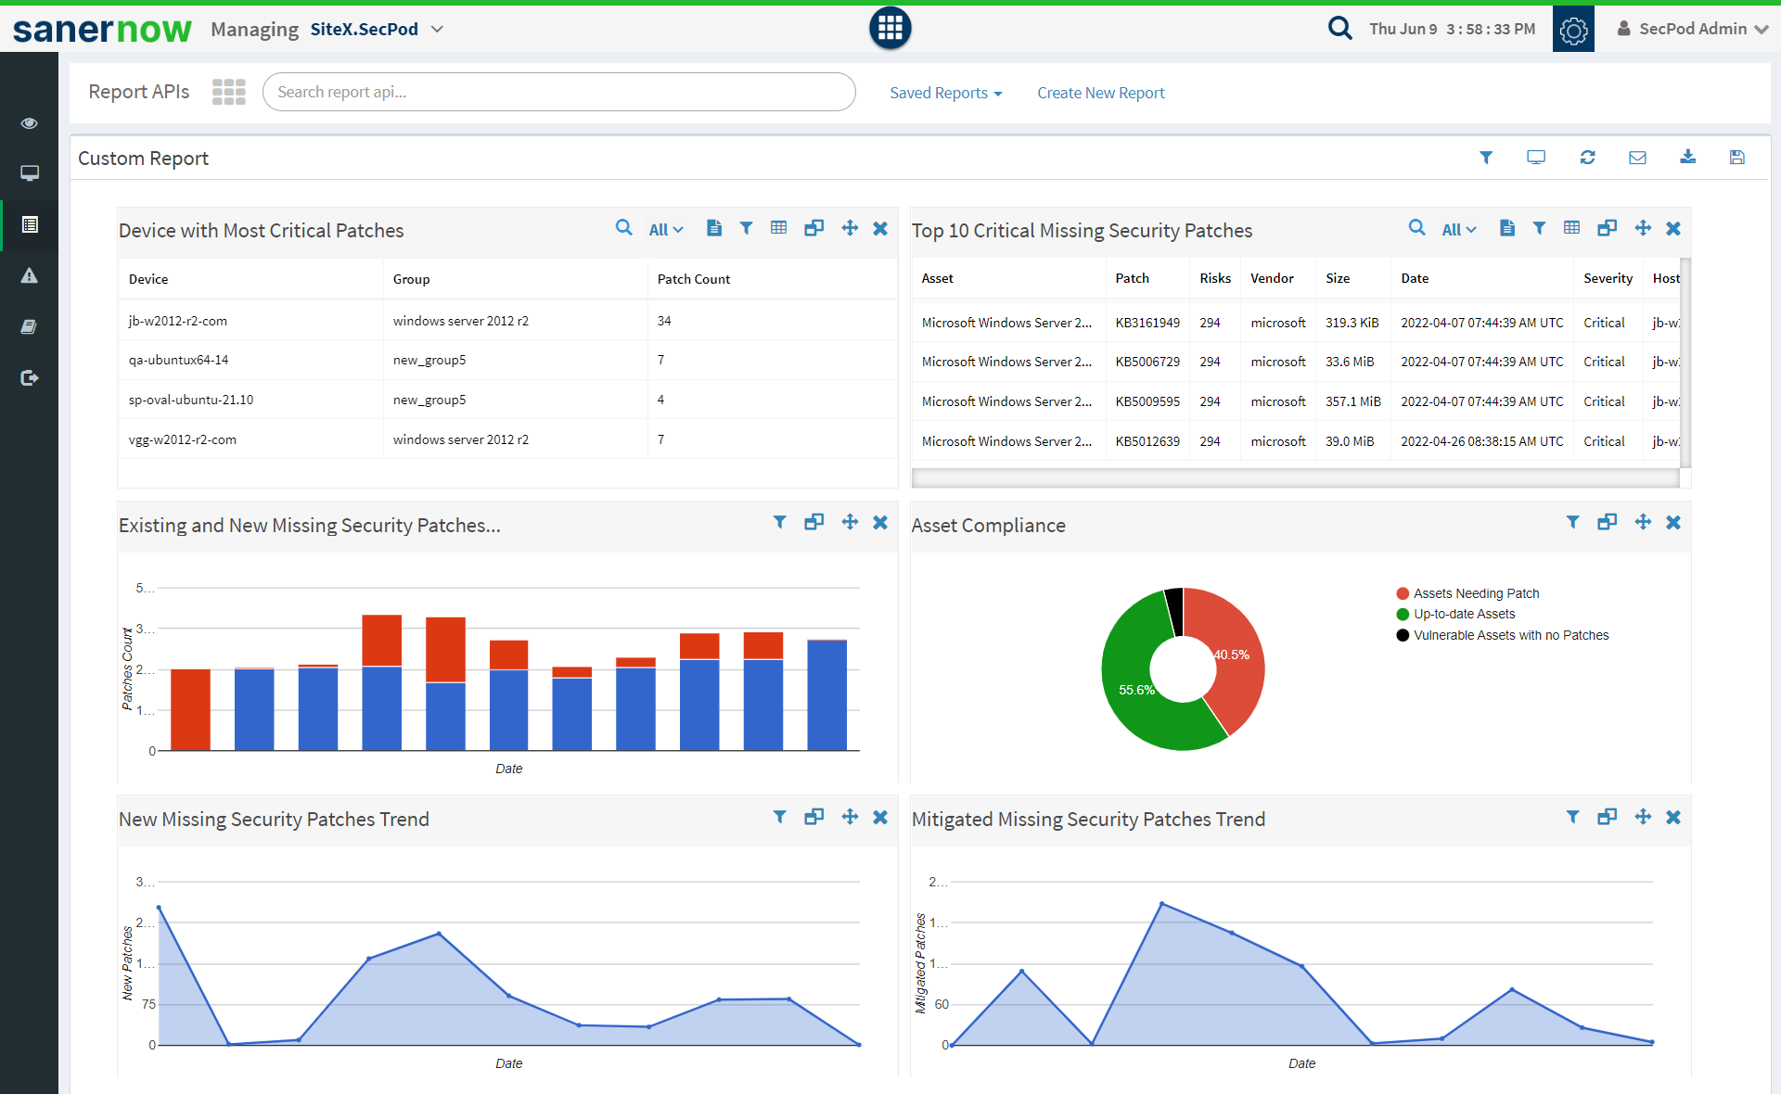Download the Custom Report
1781x1094 pixels.
(1687, 158)
